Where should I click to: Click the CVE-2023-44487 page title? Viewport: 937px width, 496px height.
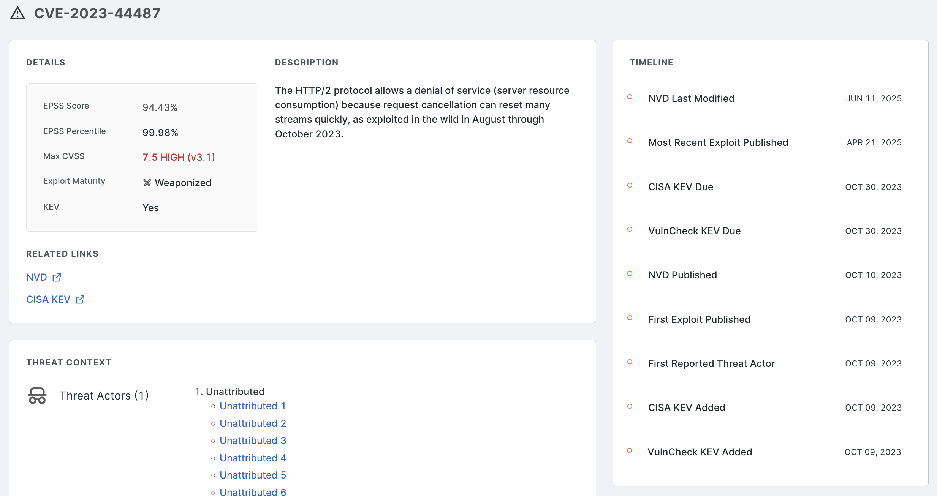[97, 13]
